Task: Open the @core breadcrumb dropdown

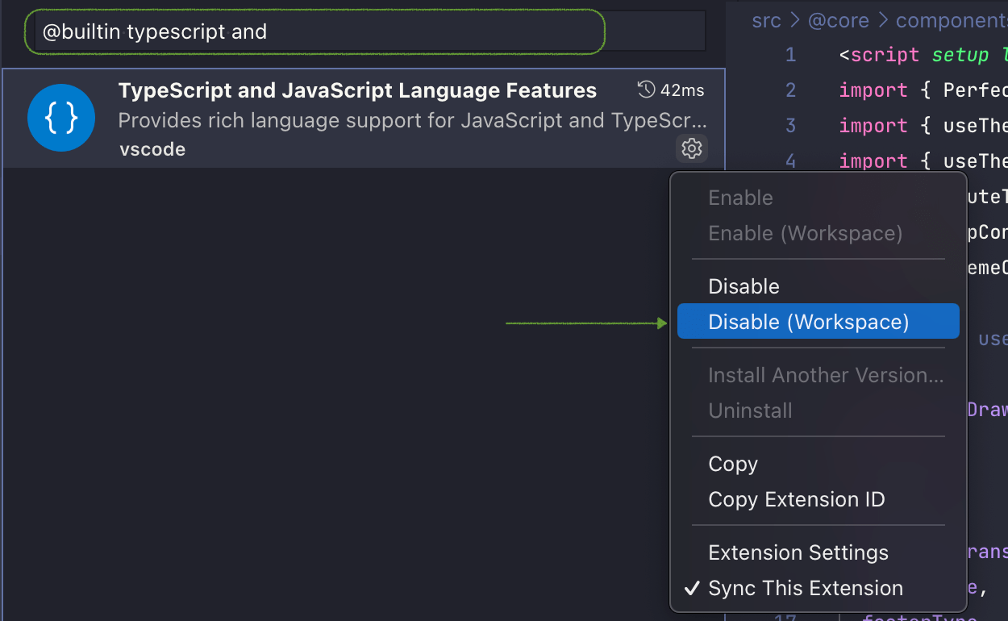Action: click(x=839, y=20)
